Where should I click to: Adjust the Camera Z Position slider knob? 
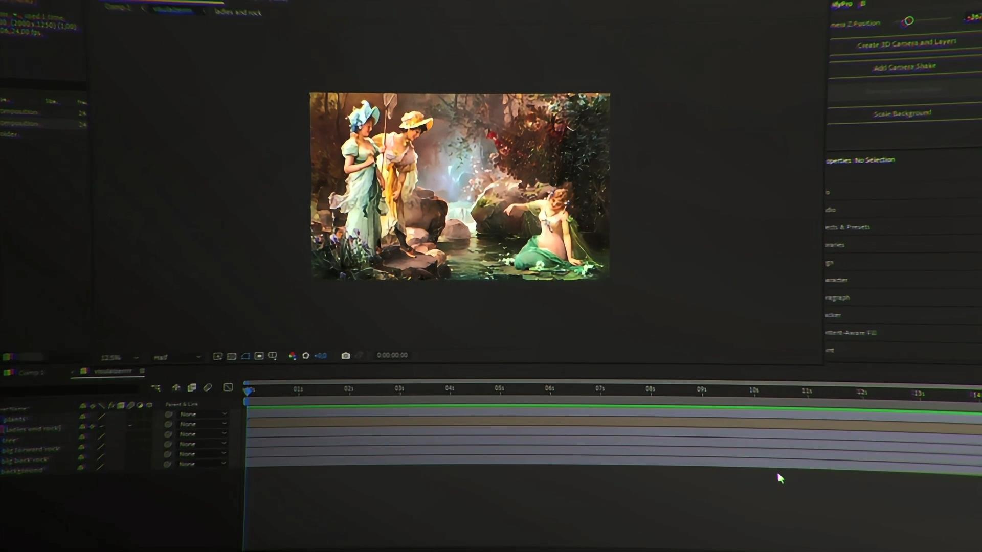click(909, 21)
